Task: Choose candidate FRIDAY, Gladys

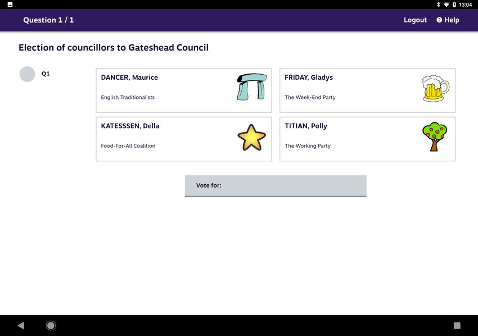Action: [x=367, y=90]
